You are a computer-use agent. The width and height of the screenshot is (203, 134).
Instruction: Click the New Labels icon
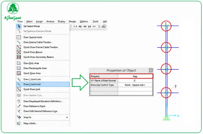[x=19, y=123]
